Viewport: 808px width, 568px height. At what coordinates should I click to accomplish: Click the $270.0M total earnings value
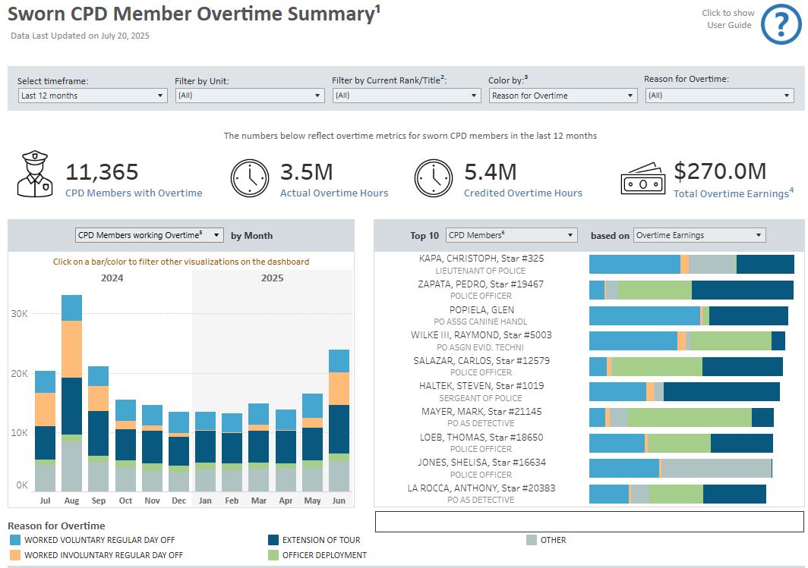(721, 171)
